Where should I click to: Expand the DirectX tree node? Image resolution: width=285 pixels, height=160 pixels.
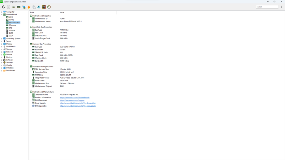tap(2, 54)
